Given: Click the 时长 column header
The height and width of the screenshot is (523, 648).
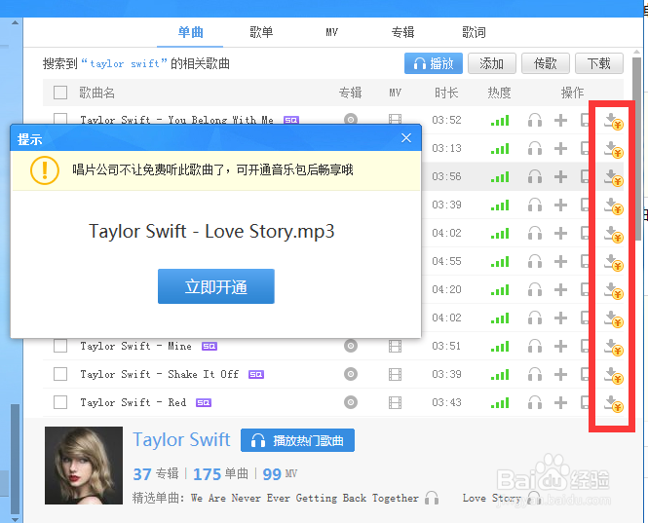Looking at the screenshot, I should coord(446,93).
